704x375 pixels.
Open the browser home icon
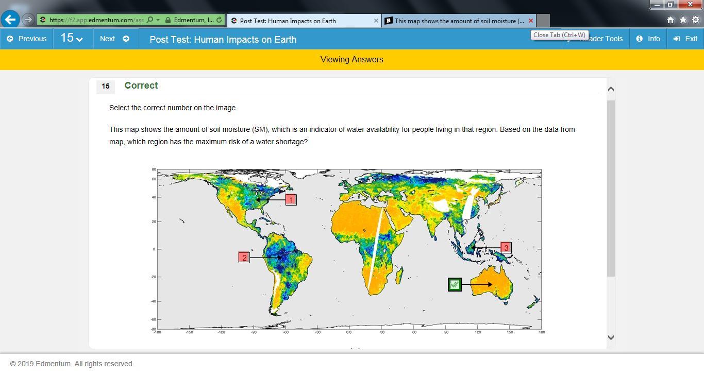(671, 20)
